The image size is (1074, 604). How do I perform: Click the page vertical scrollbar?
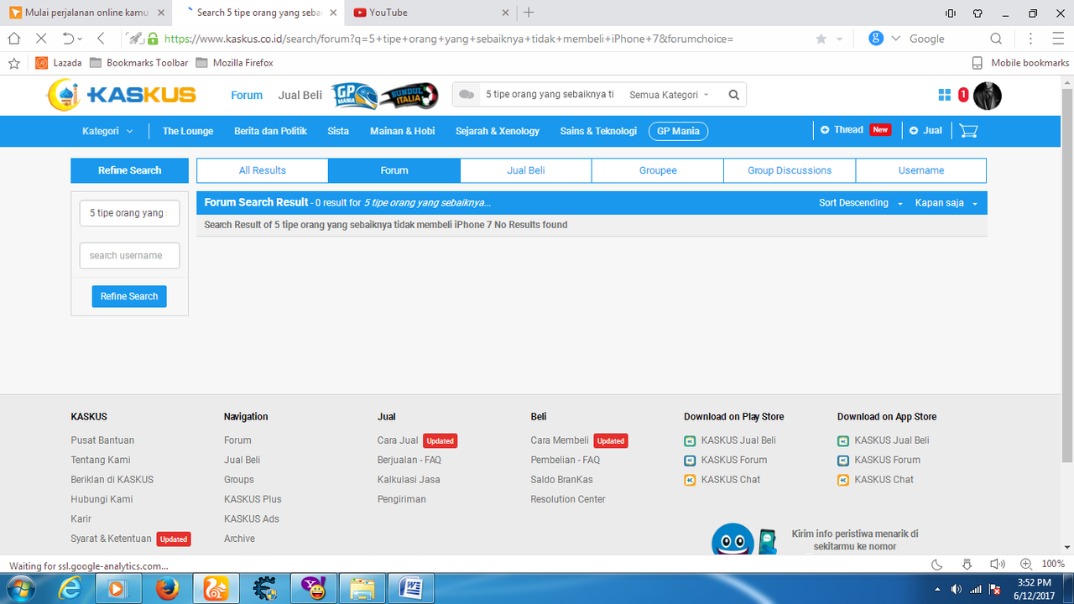[1067, 277]
